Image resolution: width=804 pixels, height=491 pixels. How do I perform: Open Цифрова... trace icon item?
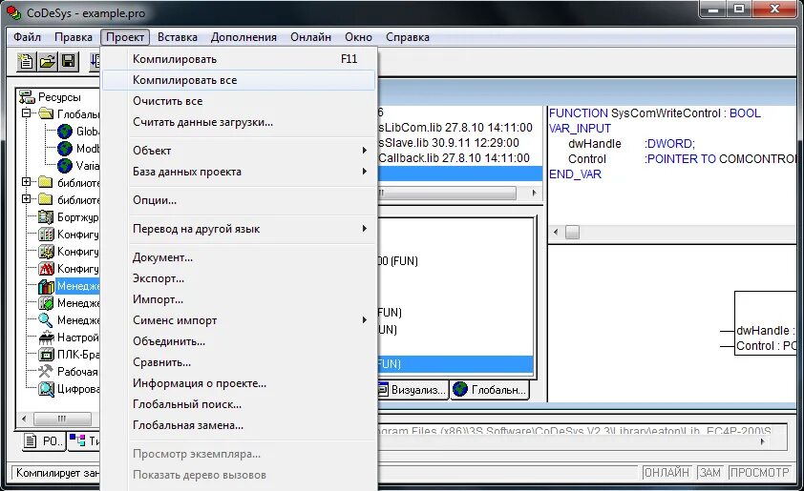[x=46, y=389]
